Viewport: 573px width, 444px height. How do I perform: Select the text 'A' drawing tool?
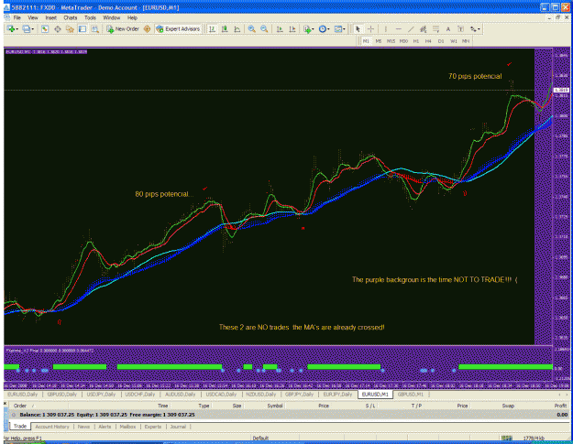448,28
